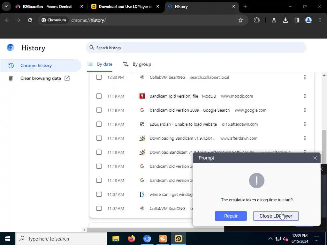Image resolution: width=327 pixels, height=245 pixels.
Task: Check the Downloading Bandicam v1.9.4.504 entry
Action: pos(99,138)
